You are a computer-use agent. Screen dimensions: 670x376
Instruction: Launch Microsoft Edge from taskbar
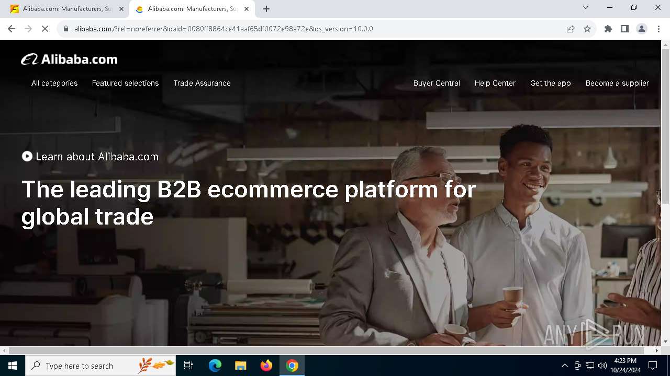(x=215, y=366)
